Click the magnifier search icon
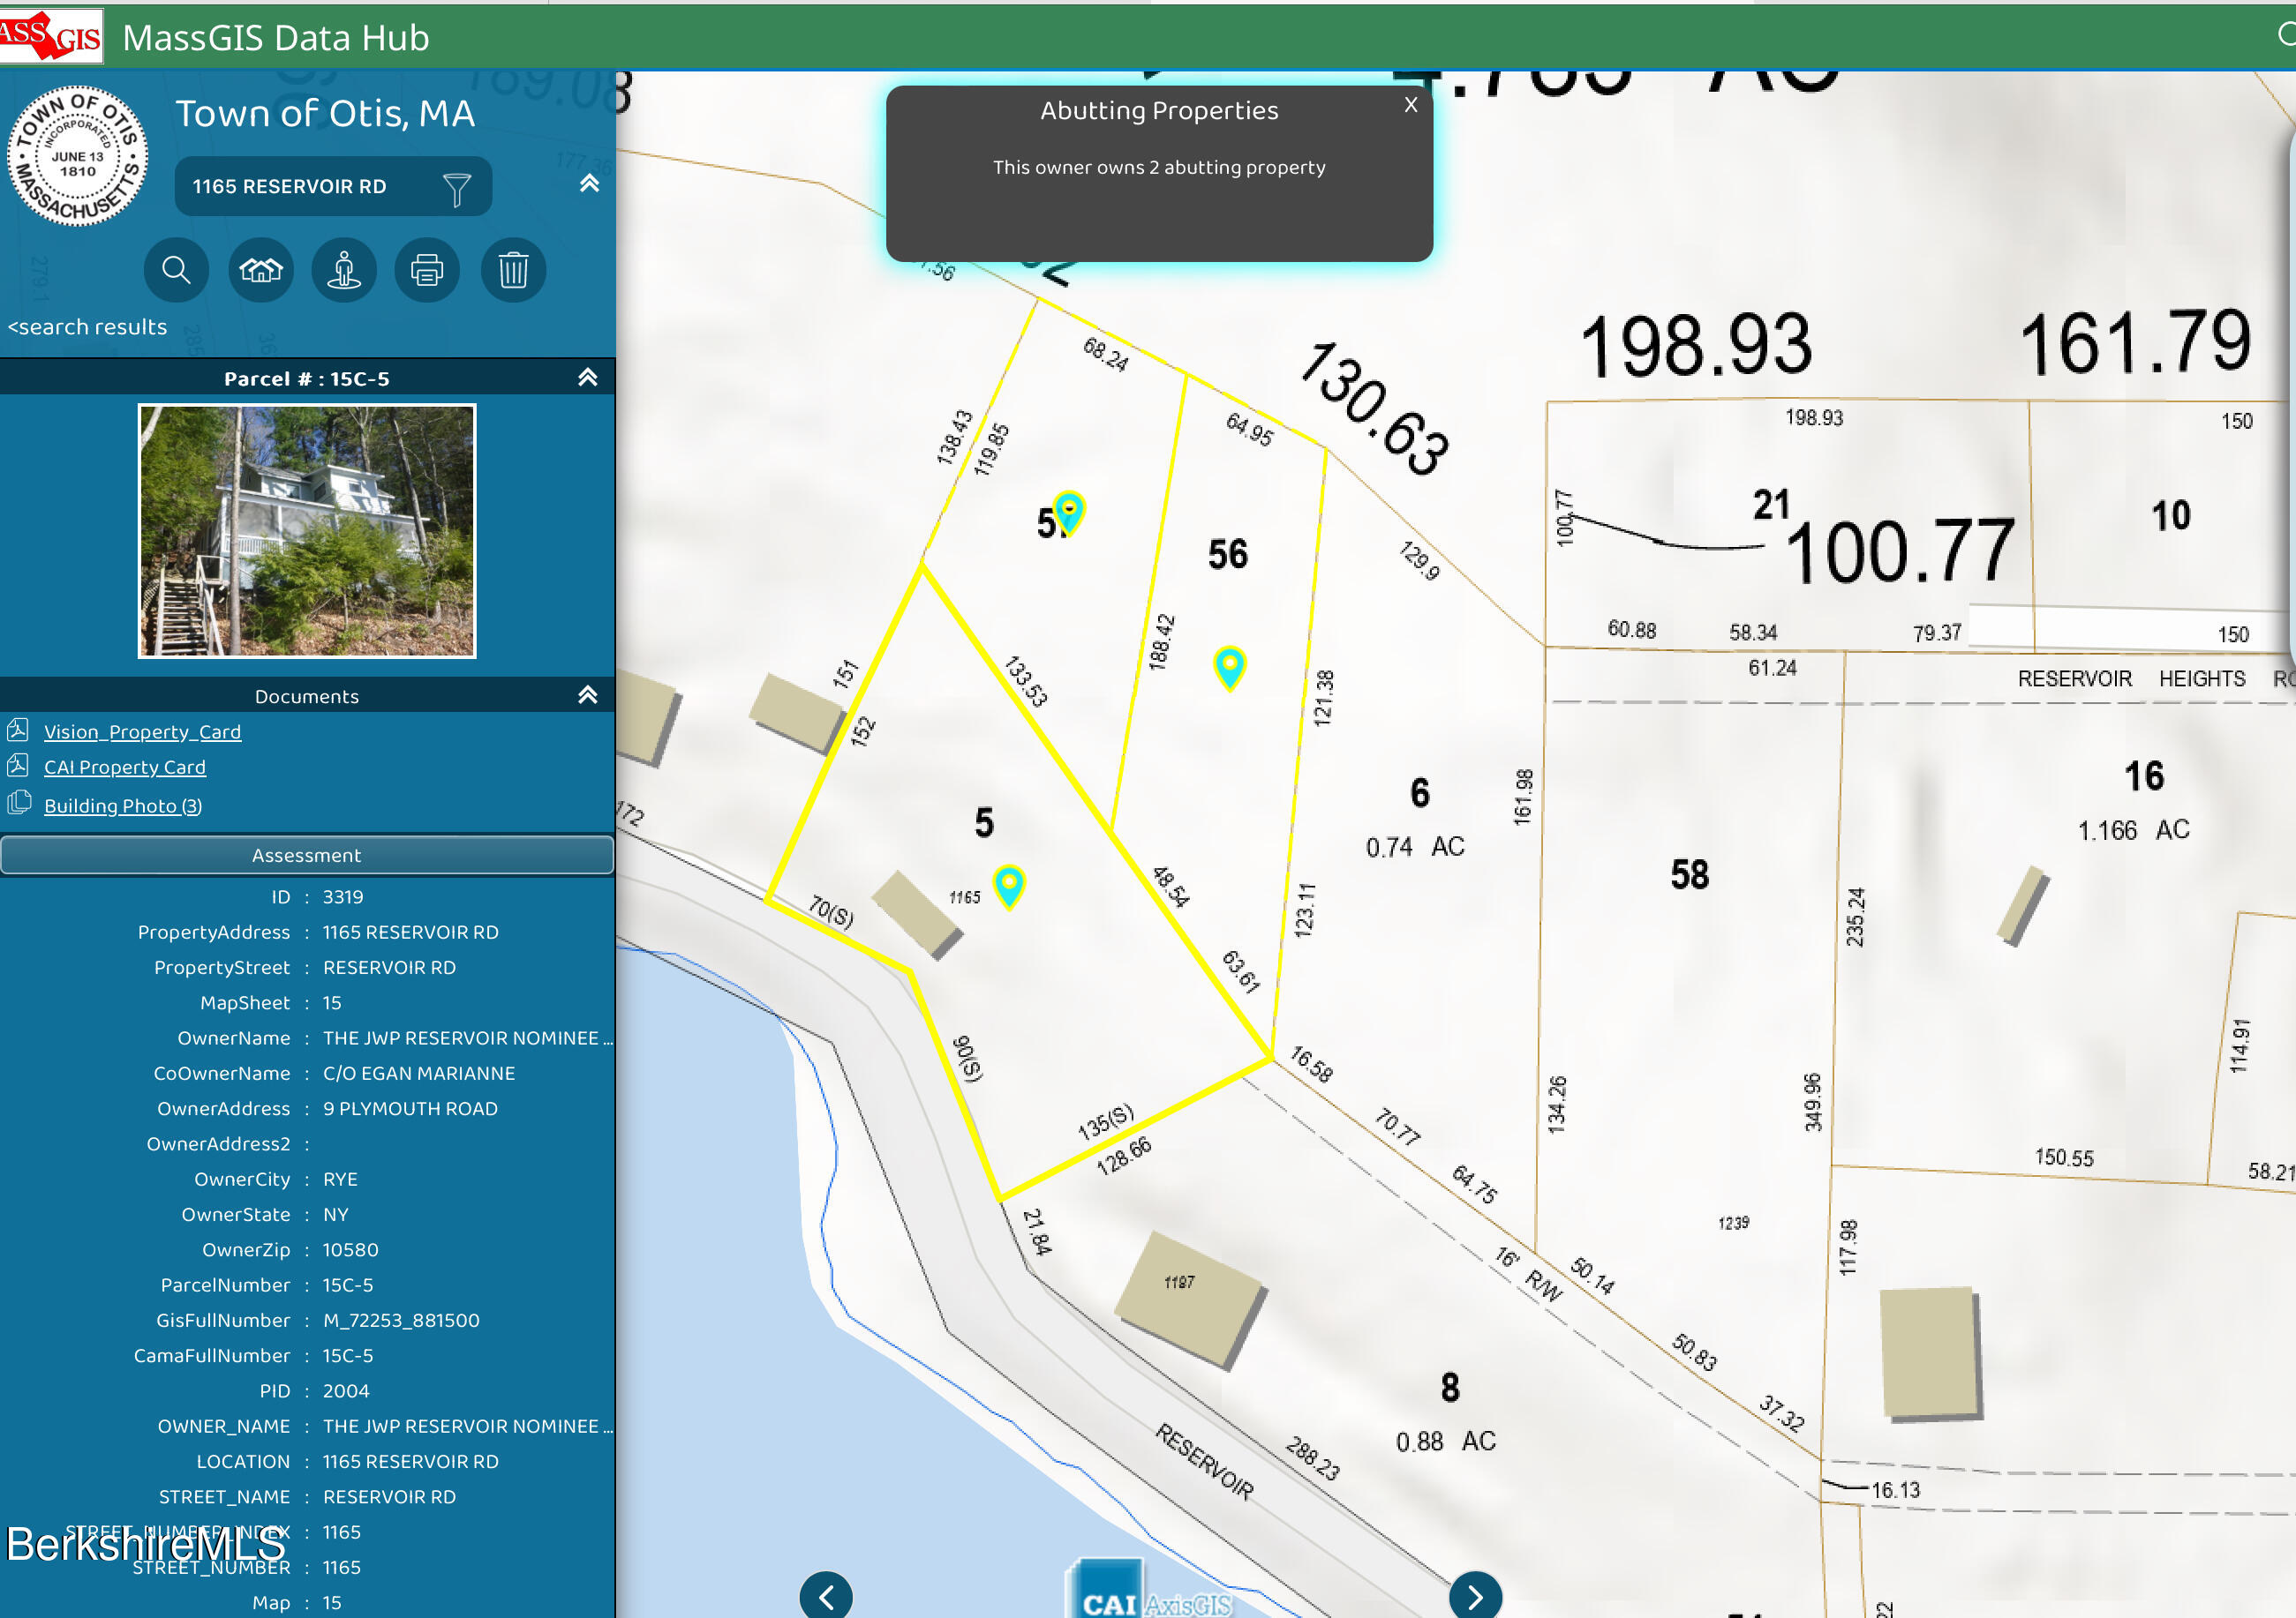The image size is (2296, 1618). coord(176,270)
